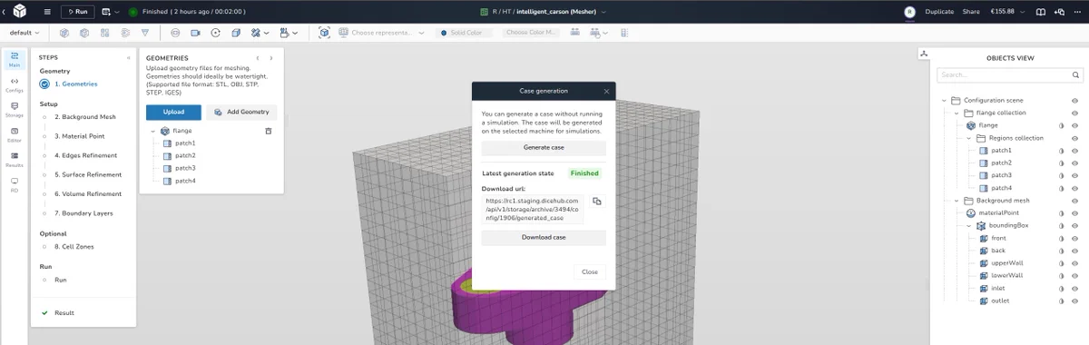The width and height of the screenshot is (1089, 345).
Task: Open the three-dots more options menu
Action: 1077,12
